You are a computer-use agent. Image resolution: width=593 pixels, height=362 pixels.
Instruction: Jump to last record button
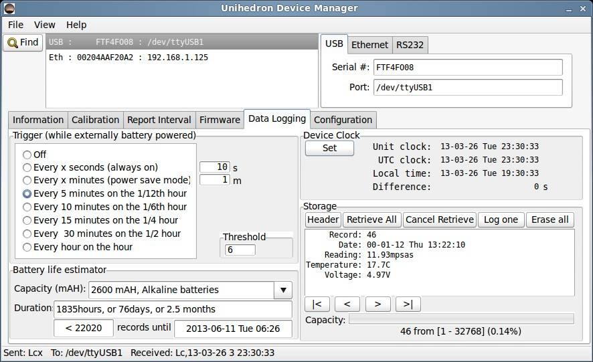click(x=408, y=304)
